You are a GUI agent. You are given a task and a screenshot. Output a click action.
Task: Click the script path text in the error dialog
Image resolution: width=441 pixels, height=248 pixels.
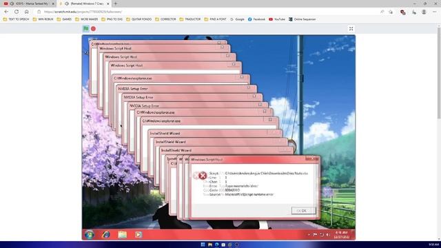pyautogui.click(x=267, y=173)
